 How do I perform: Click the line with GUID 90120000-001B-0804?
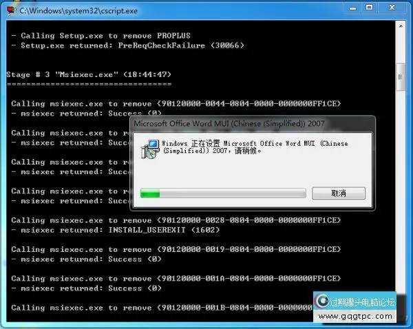pyautogui.click(x=162, y=308)
